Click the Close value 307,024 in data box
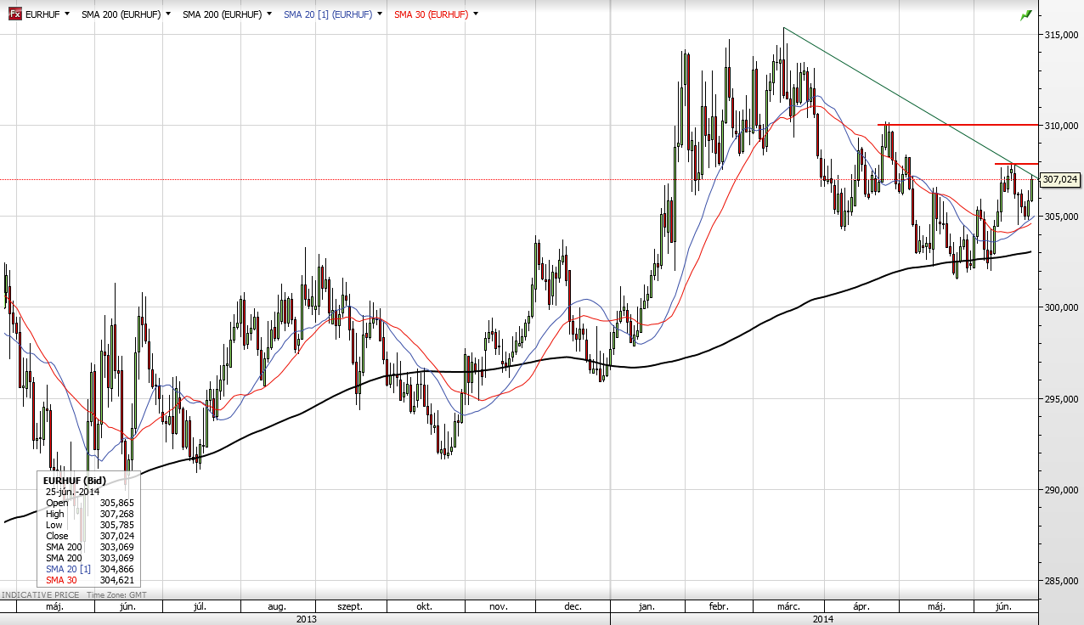Viewport: 1084px width, 625px height. pos(116,536)
